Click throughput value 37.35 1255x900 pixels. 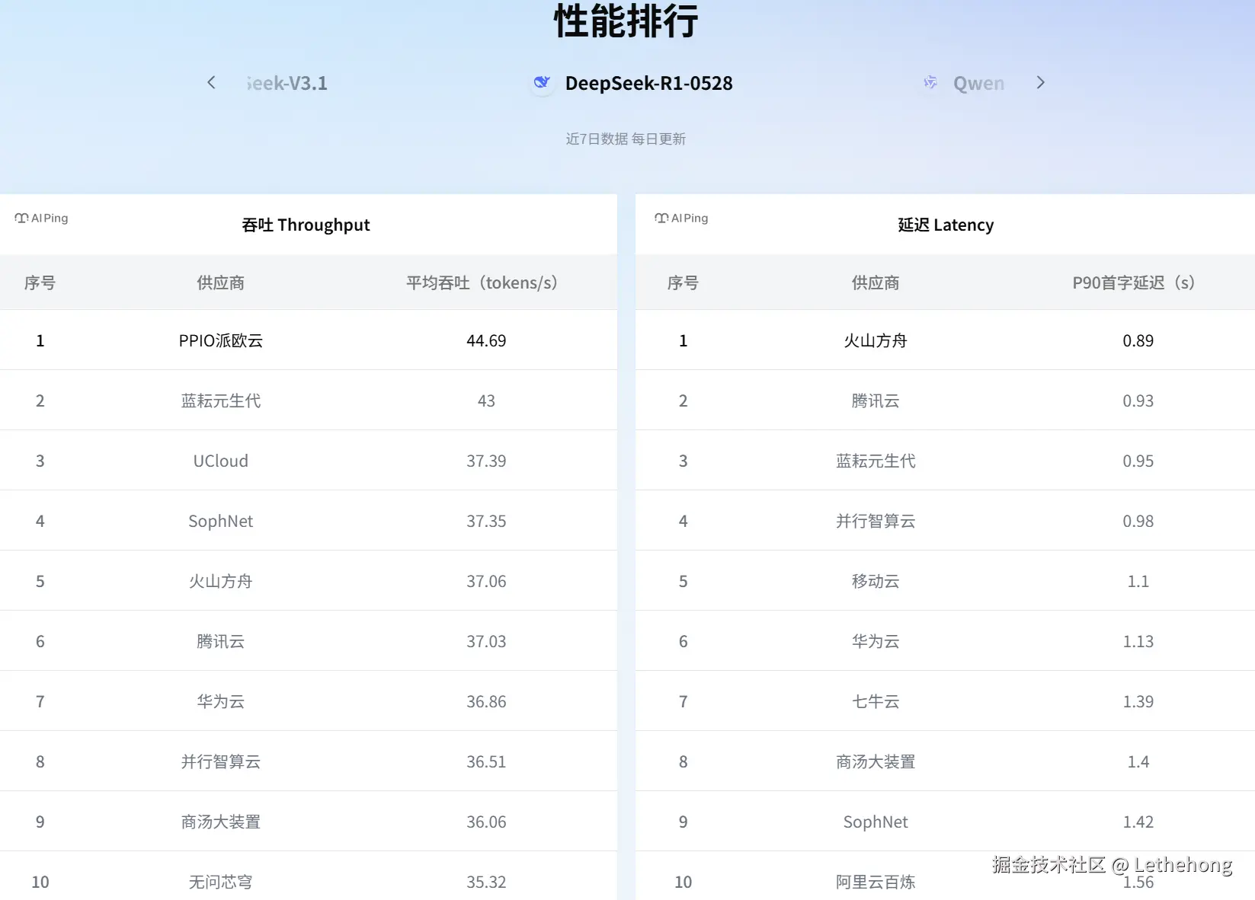tap(486, 521)
